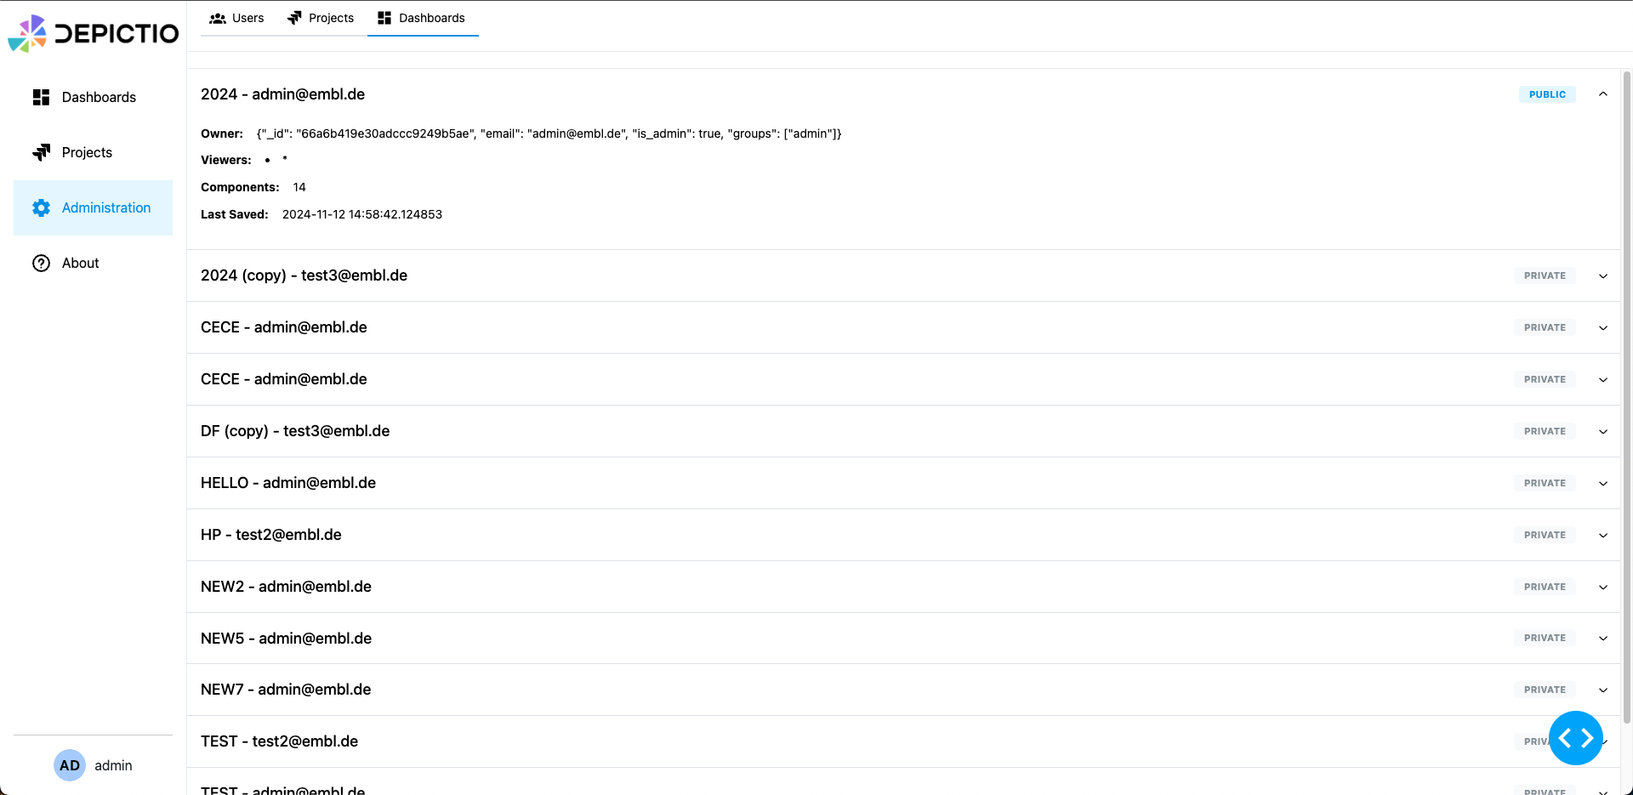Select the Dashboards icon in the sidebar

coord(41,97)
